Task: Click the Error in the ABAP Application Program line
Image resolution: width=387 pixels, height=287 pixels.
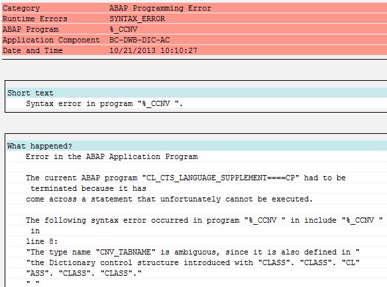Action: pyautogui.click(x=112, y=156)
